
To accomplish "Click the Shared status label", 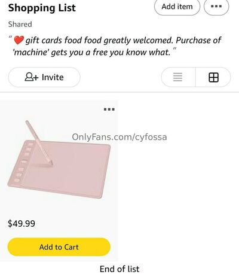I will (x=20, y=25).
